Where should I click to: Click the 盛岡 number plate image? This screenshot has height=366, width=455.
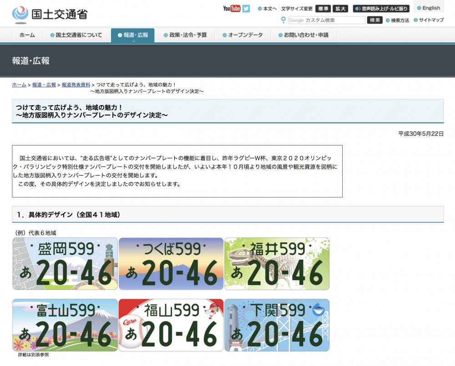click(x=65, y=264)
